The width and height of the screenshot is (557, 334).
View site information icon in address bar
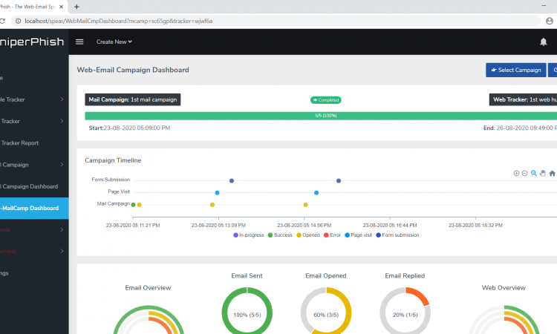coord(18,21)
